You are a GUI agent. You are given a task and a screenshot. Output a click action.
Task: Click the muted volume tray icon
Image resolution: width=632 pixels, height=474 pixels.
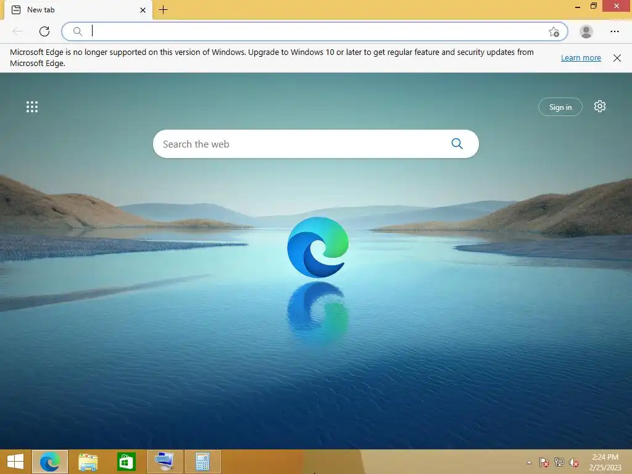pyautogui.click(x=574, y=462)
